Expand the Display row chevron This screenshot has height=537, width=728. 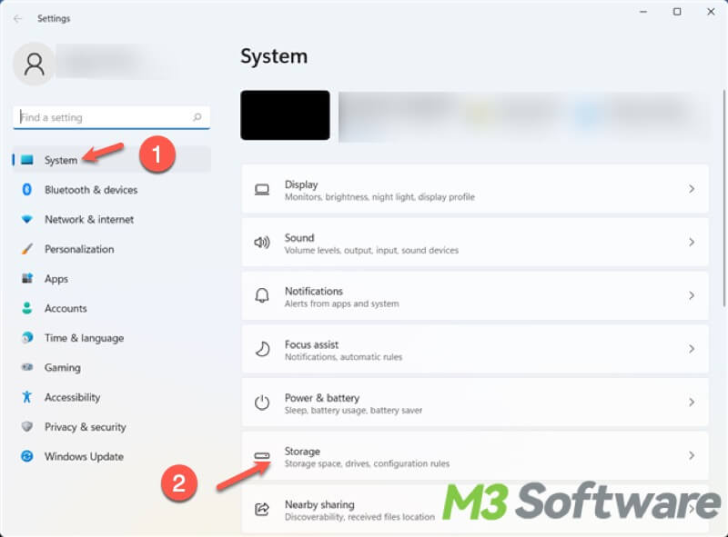click(x=692, y=189)
